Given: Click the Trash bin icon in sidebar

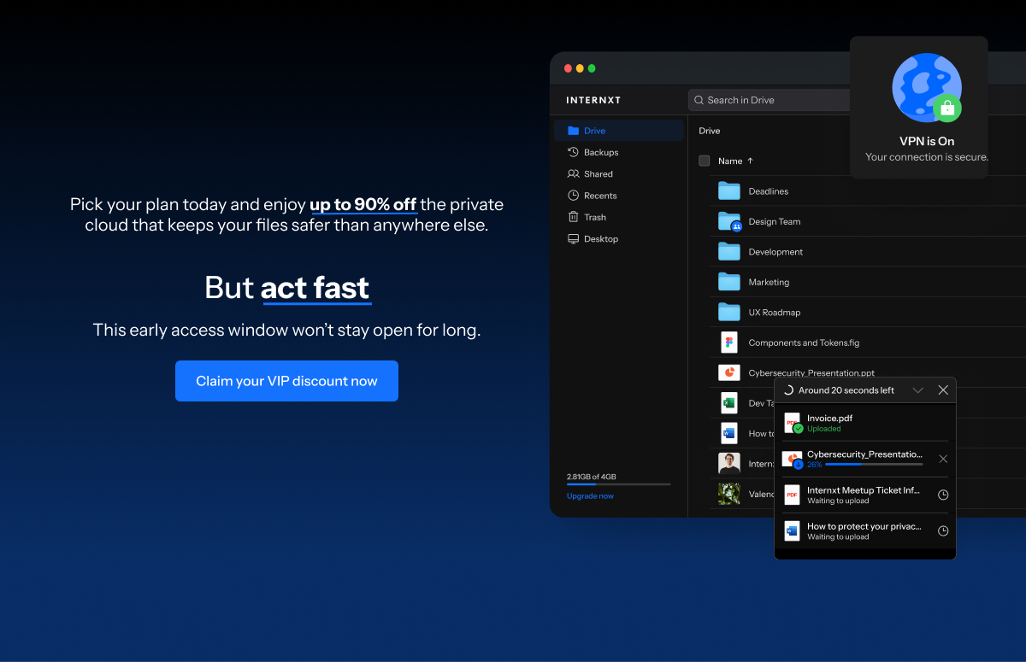Looking at the screenshot, I should tap(573, 217).
